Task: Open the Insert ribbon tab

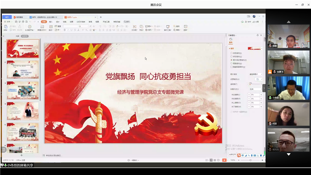Action: coord(51,22)
